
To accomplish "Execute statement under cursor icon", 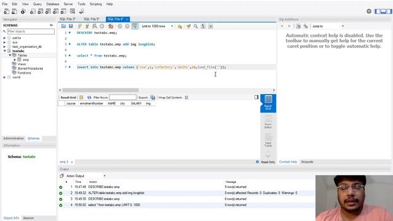I will [x=87, y=26].
